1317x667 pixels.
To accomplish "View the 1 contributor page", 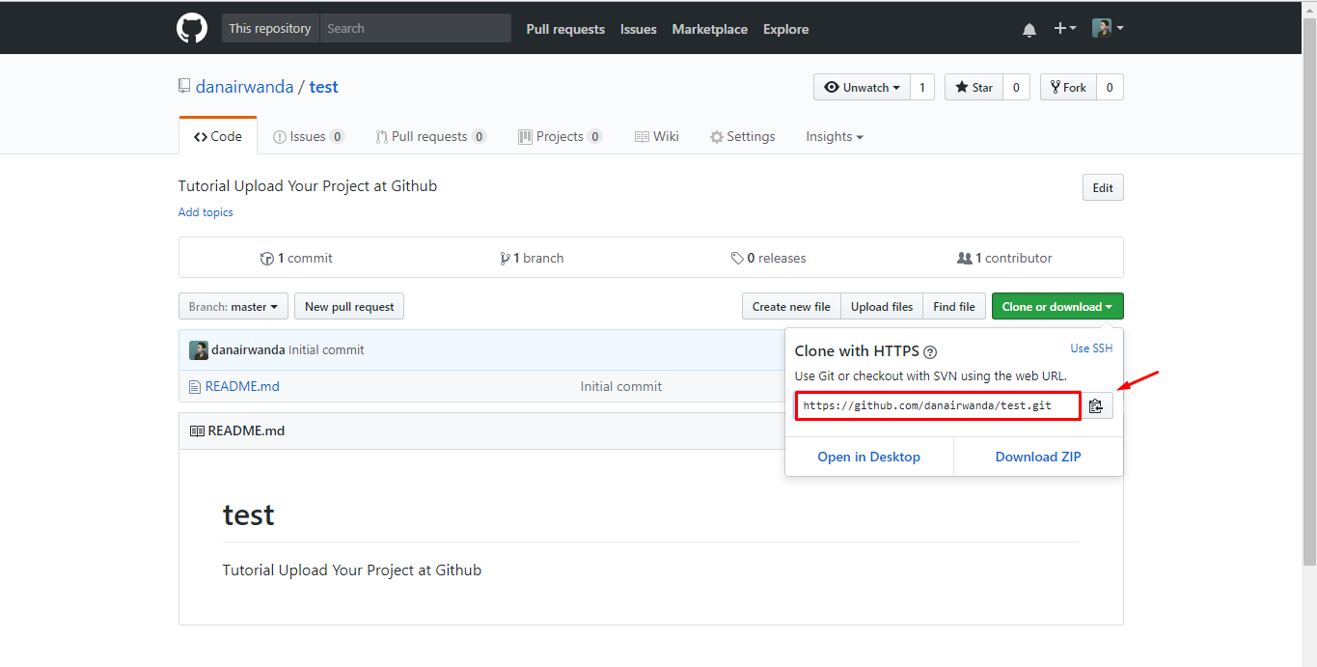I will (1004, 258).
